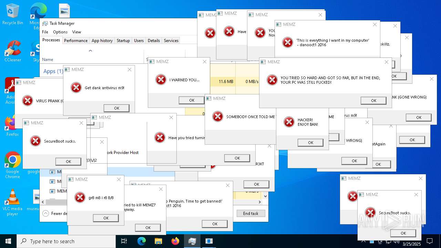
Task: Click Task Manager horizontal scrollbar left arrow
Action: [x=43, y=202]
